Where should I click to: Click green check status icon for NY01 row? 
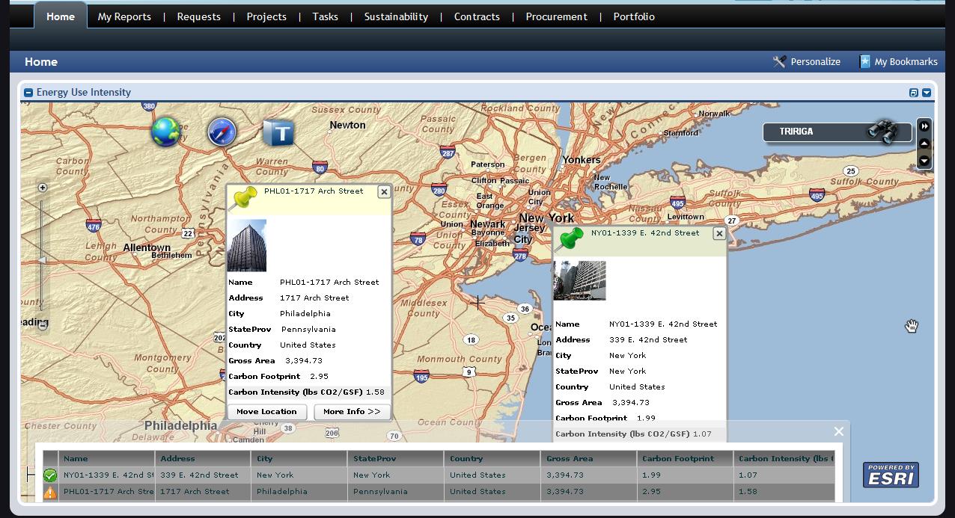[x=50, y=475]
